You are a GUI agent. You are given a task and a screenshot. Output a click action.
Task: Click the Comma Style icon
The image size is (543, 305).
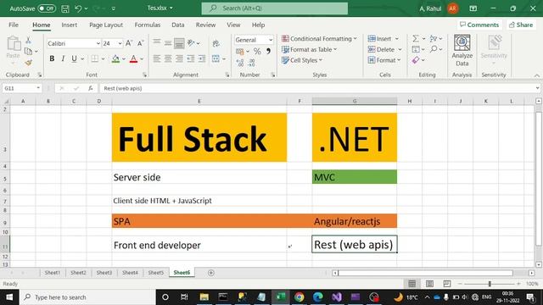tap(268, 52)
